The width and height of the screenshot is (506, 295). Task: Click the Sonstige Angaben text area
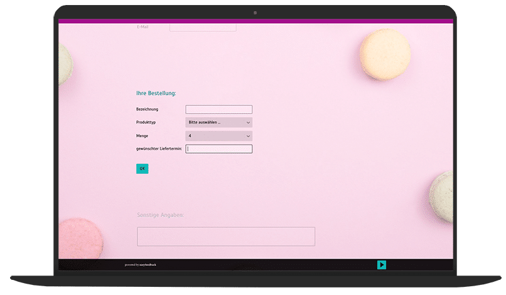[x=226, y=237]
